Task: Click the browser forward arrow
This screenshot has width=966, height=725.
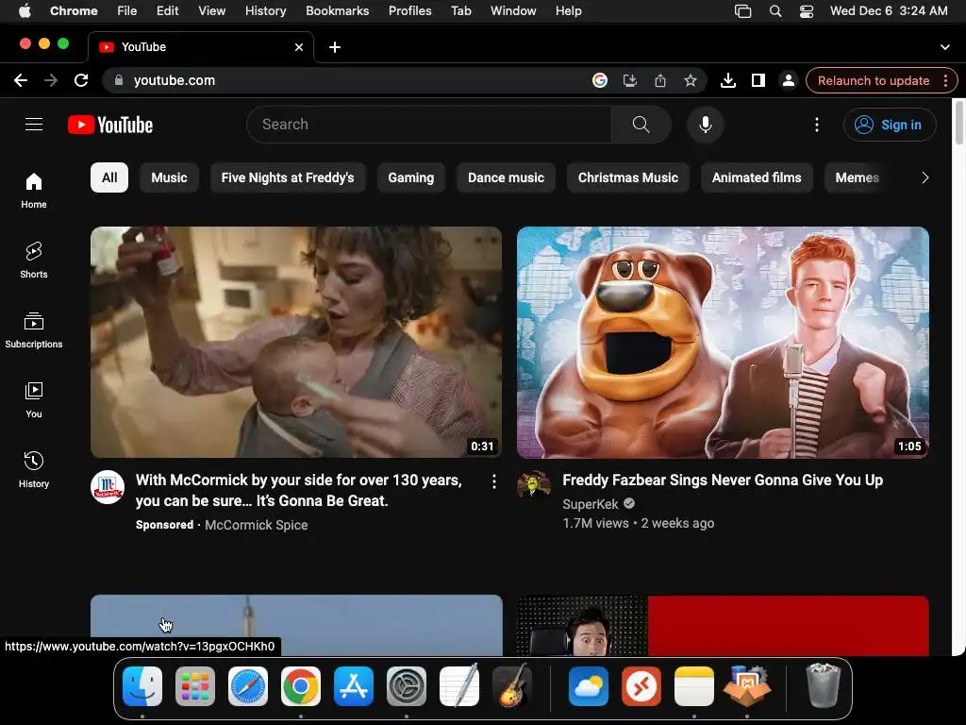Action: (51, 80)
